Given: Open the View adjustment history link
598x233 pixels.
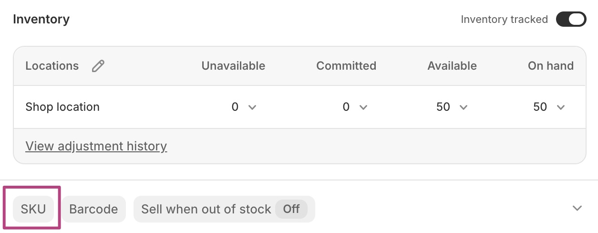Looking at the screenshot, I should coord(96,146).
